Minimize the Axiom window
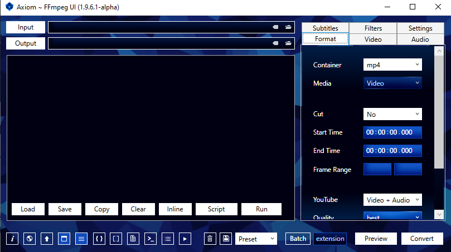The image size is (451, 252). [x=387, y=7]
